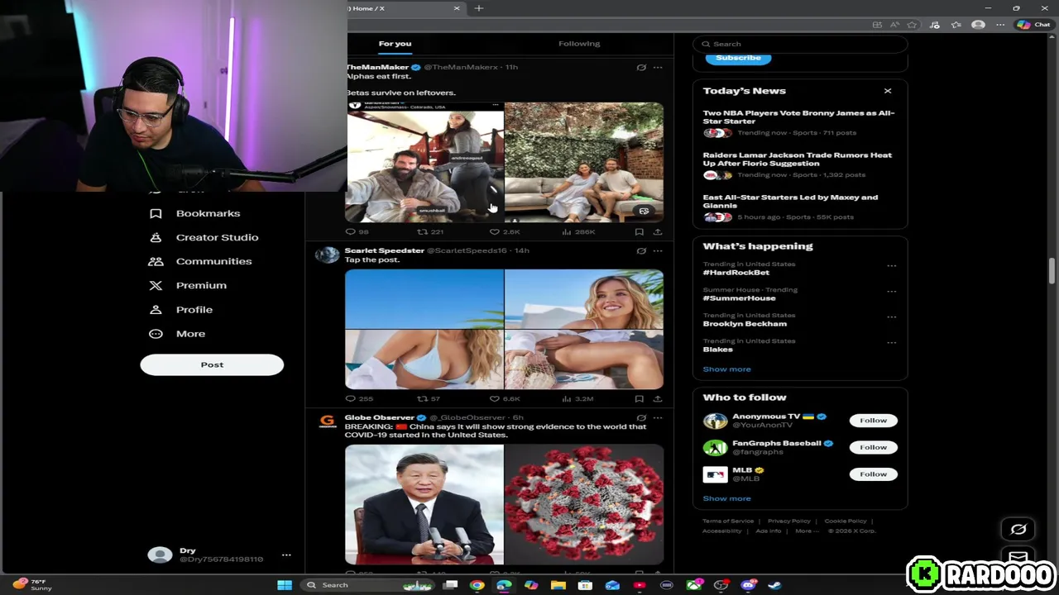This screenshot has height=595, width=1059.
Task: Open Steam from the taskbar
Action: 775,585
